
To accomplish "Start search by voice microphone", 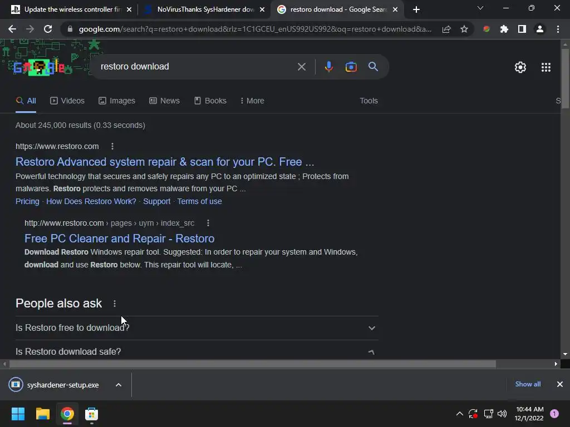I will (x=328, y=67).
